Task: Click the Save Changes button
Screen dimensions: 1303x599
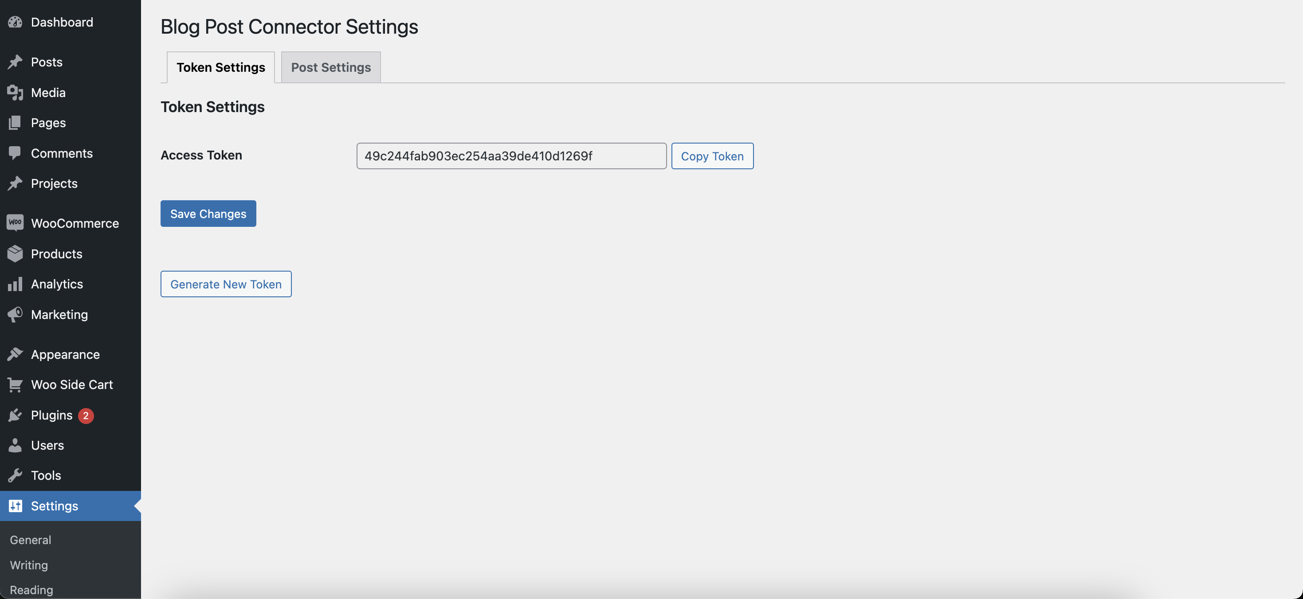Action: click(x=208, y=213)
